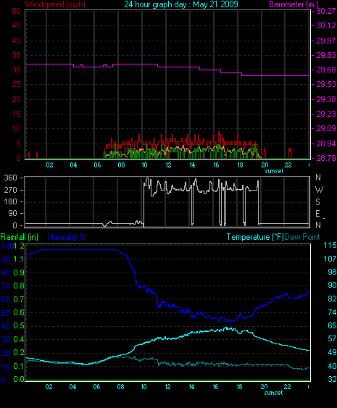337x408 pixels.
Task: Click the 'Windspeed (mph)' axis title
Action: click(x=55, y=4)
